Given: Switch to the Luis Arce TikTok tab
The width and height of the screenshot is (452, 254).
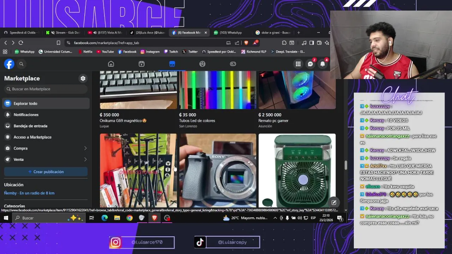Looking at the screenshot, I should 147,32.
